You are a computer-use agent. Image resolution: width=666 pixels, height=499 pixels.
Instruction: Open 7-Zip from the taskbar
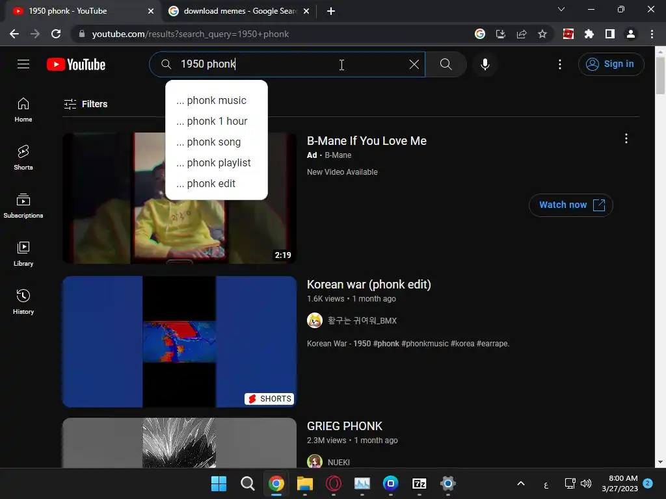(420, 483)
